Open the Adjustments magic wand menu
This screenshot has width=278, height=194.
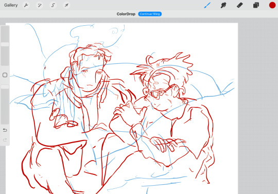(x=40, y=5)
